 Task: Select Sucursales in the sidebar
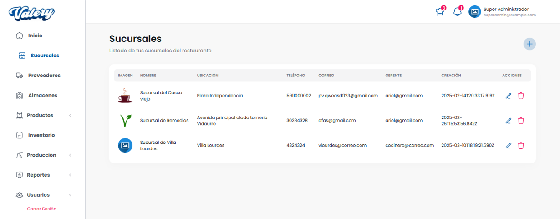[x=45, y=56]
